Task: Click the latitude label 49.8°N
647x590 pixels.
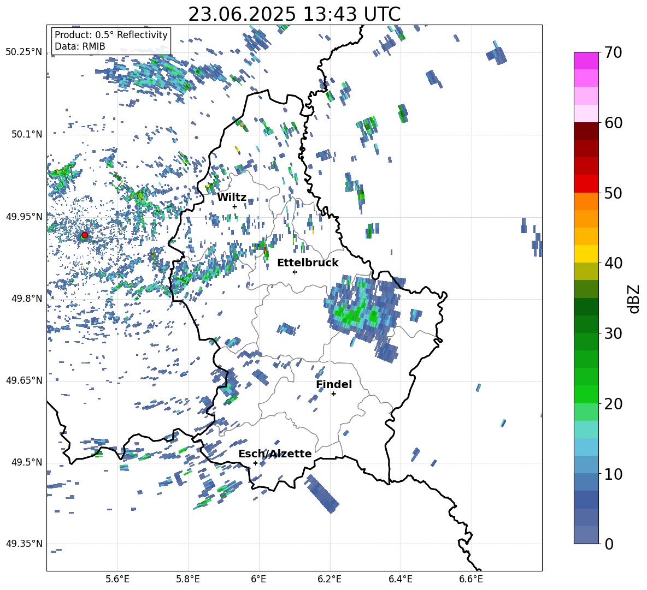Action: 26,299
